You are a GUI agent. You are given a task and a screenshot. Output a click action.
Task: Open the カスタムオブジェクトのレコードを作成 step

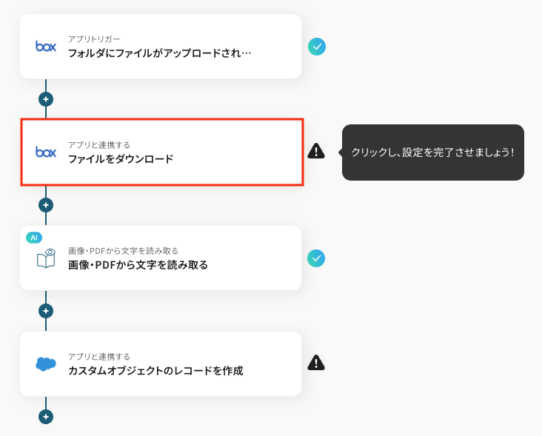[155, 370]
